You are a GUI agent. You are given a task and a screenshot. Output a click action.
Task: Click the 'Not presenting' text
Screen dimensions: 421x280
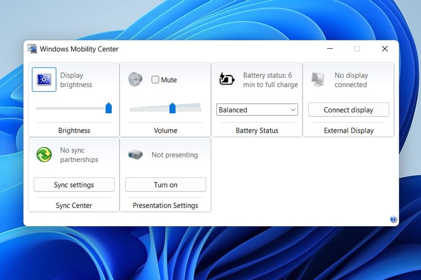(175, 155)
